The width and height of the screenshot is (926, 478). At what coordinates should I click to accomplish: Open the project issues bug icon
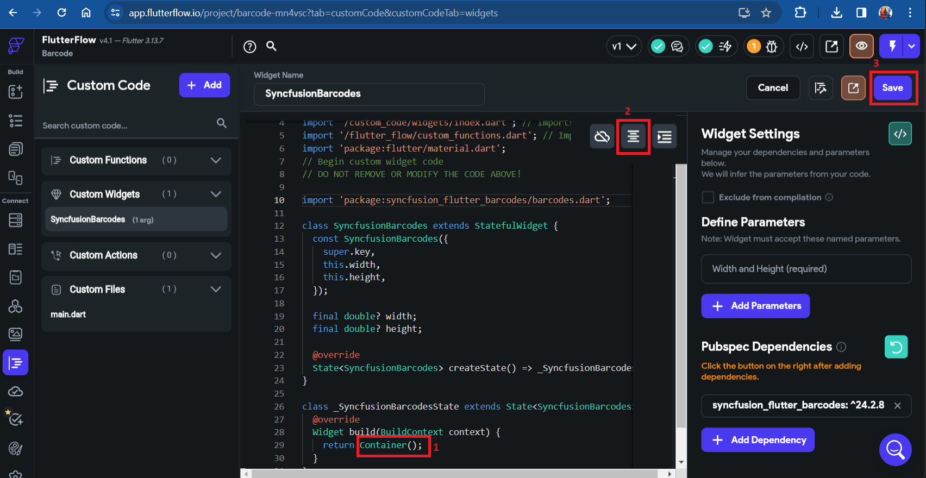[x=763, y=47]
